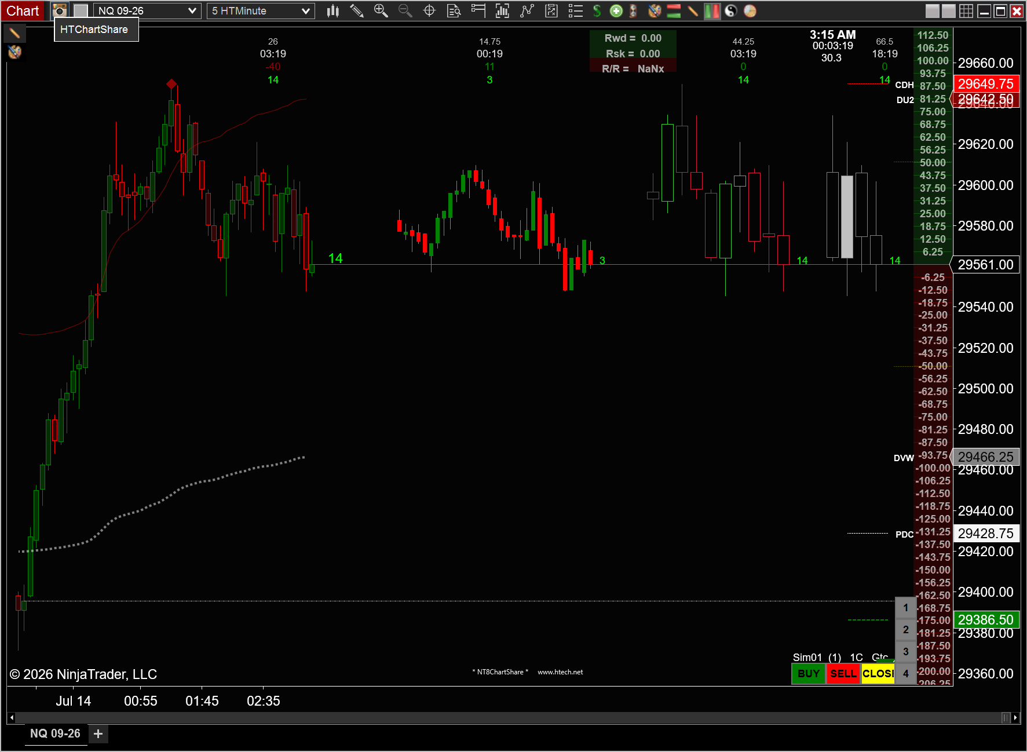1027x752 pixels.
Task: Select quantity button 3
Action: pos(906,652)
